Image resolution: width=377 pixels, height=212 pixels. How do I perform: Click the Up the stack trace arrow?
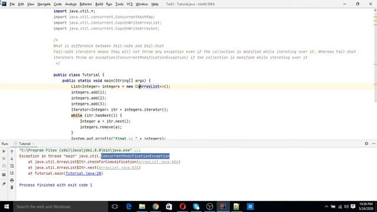click(12, 151)
